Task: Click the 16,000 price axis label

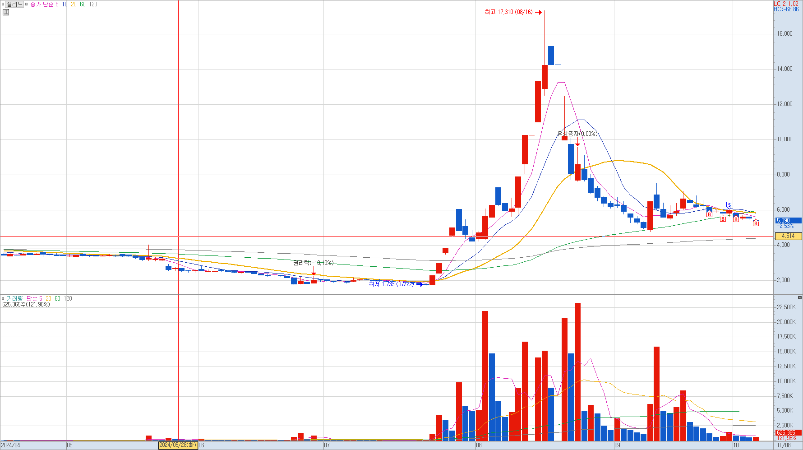Action: point(784,34)
